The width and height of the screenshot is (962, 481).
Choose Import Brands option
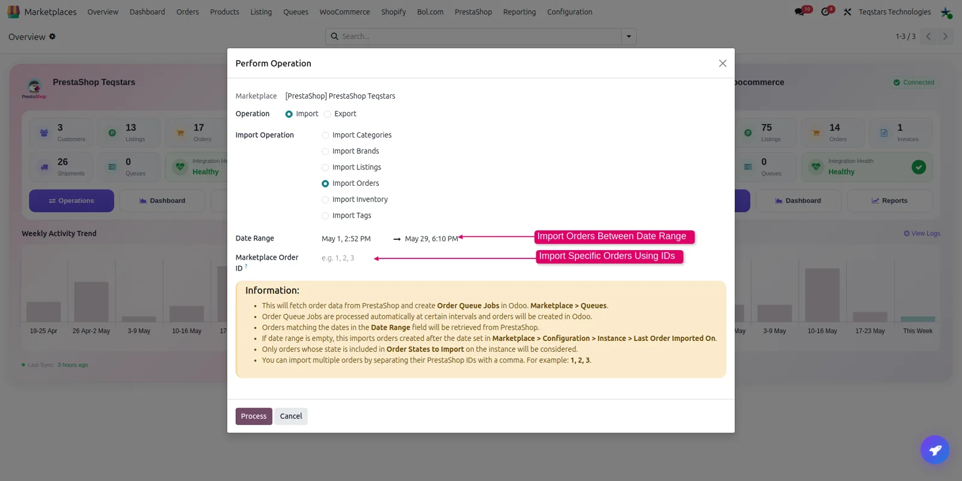pos(325,152)
